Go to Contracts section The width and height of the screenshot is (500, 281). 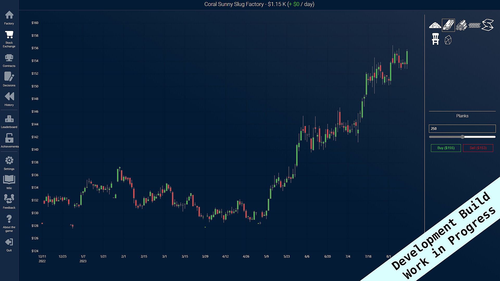[9, 60]
